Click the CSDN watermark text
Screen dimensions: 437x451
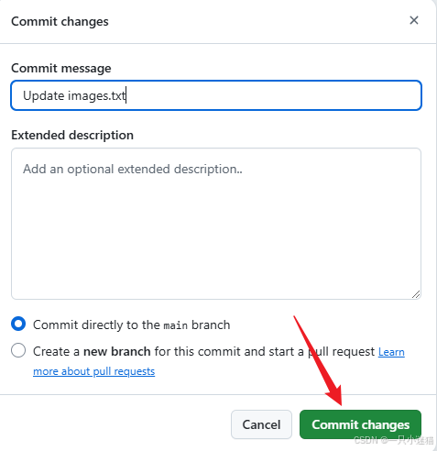click(394, 440)
